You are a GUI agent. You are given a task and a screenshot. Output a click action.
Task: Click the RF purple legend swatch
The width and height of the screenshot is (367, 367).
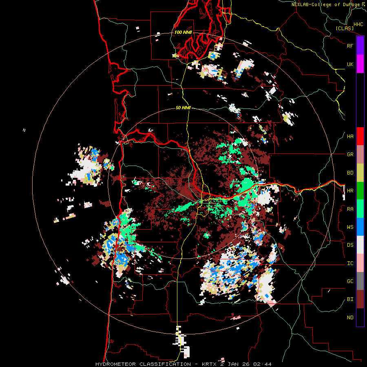pos(360,46)
